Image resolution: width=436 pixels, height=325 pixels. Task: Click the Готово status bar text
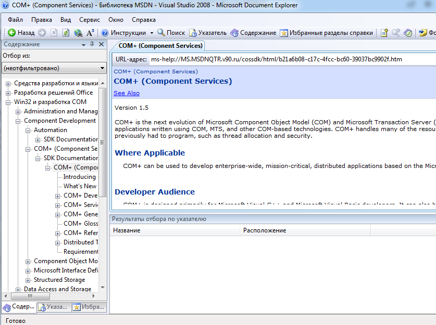16,321
